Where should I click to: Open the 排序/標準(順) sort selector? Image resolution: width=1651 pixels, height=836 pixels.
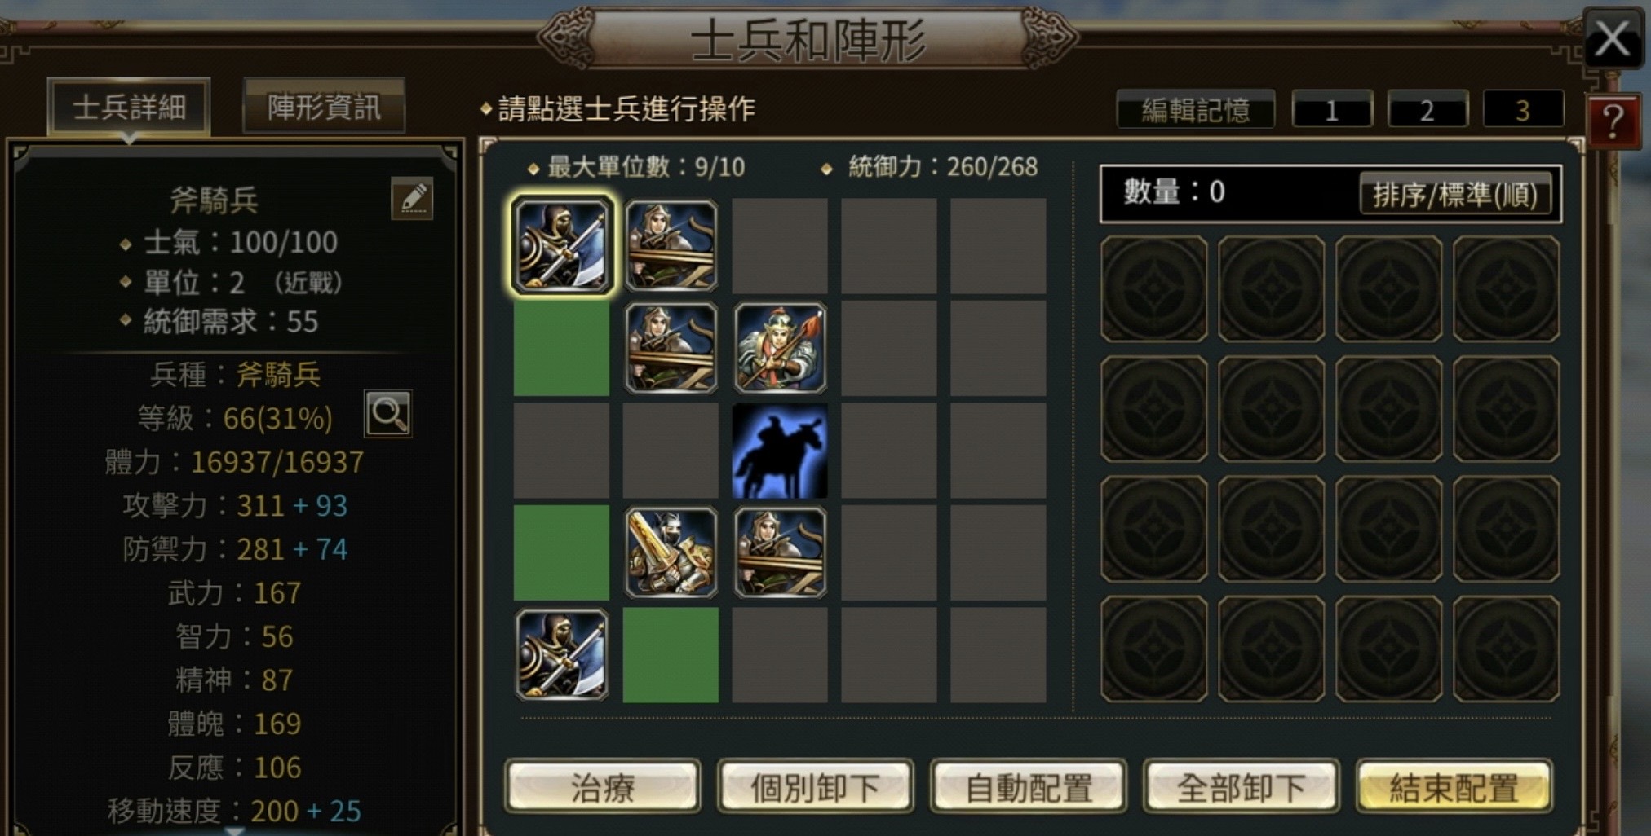pos(1455,194)
